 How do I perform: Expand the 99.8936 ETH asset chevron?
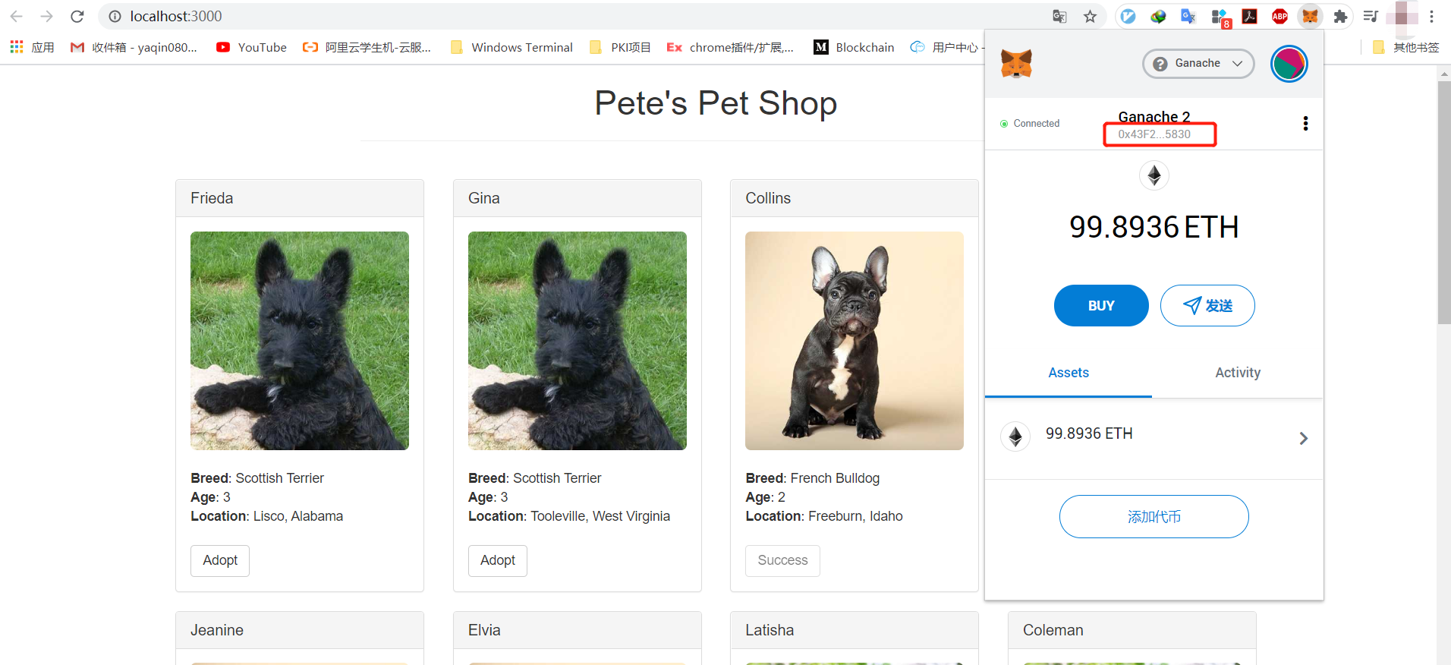[1303, 438]
